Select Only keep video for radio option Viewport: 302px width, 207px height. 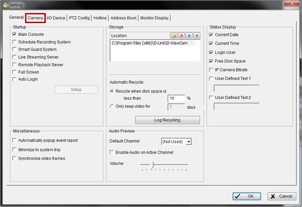(x=112, y=107)
